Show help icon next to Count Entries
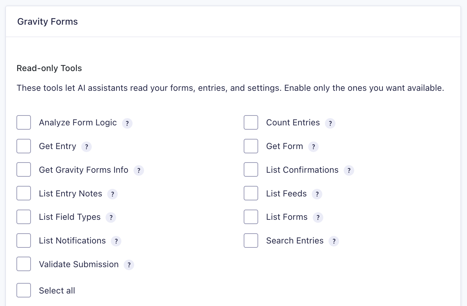The height and width of the screenshot is (306, 467). (330, 123)
